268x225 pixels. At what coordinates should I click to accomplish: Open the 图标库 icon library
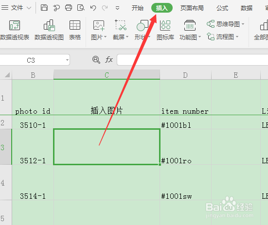click(165, 31)
